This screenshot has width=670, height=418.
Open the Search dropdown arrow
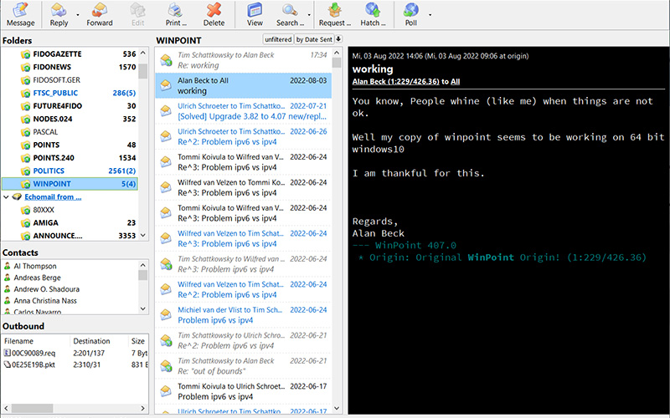pyautogui.click(x=309, y=14)
